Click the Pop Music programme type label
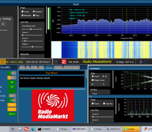 [x=52, y=73]
